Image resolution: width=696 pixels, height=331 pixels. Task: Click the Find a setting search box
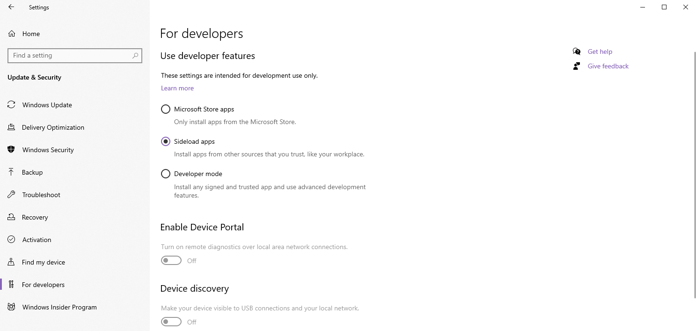click(75, 55)
